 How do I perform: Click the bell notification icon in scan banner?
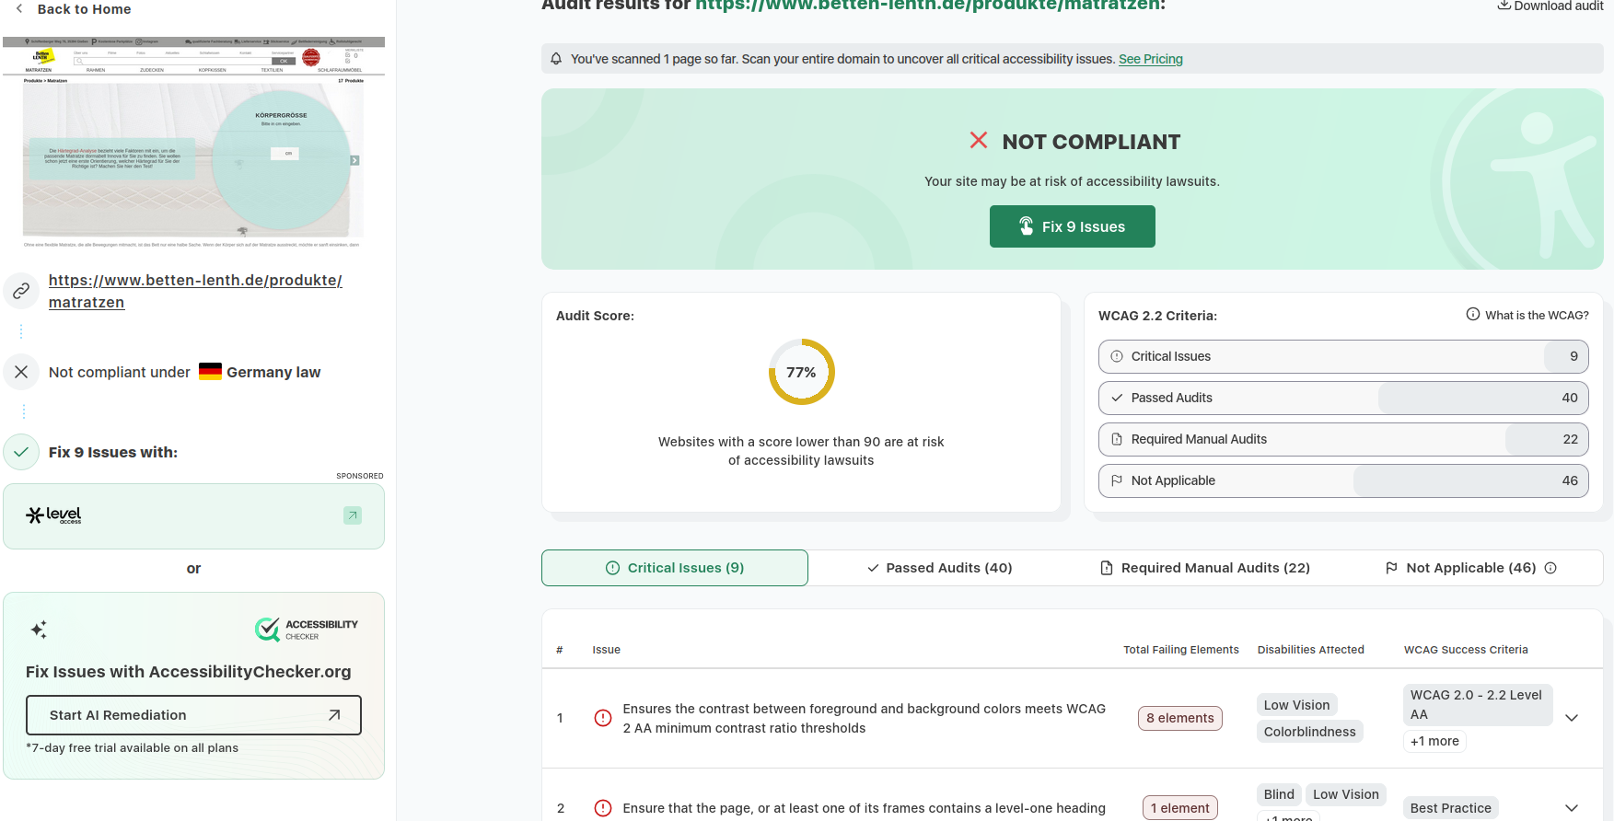pyautogui.click(x=556, y=59)
